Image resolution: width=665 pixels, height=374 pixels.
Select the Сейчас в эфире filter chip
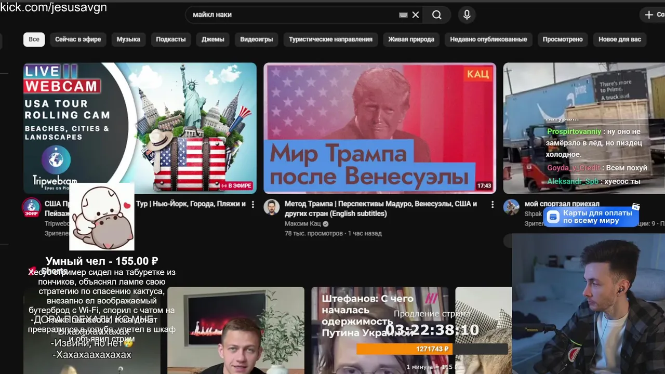(78, 39)
